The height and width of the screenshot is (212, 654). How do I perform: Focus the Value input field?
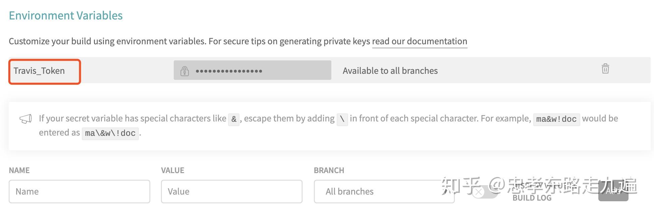click(231, 192)
